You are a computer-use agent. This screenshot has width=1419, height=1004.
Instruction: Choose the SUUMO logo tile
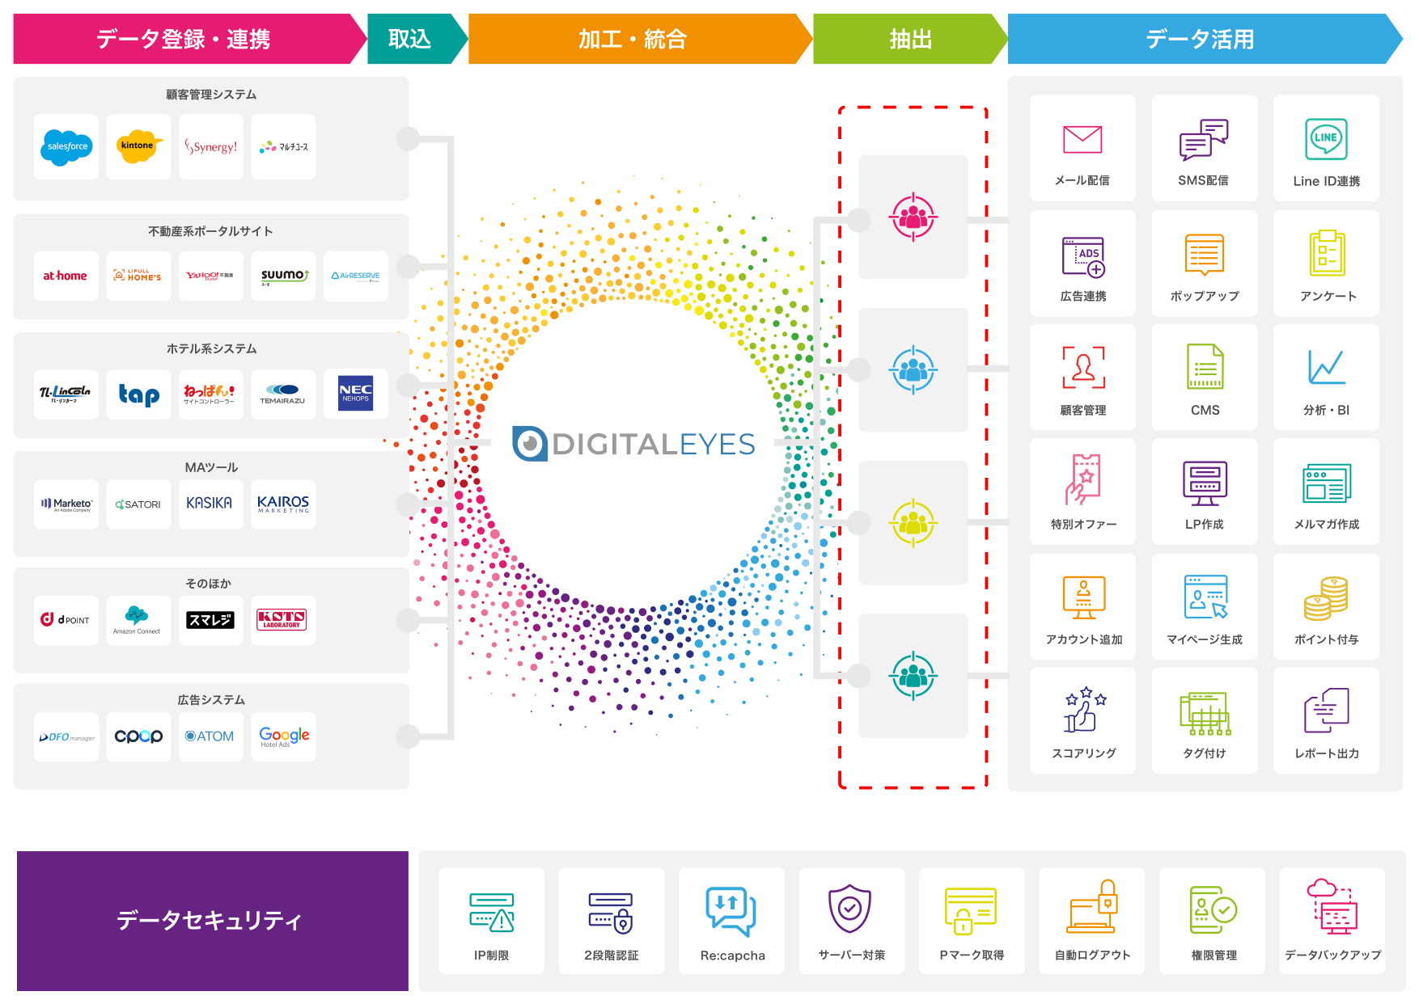(x=283, y=276)
